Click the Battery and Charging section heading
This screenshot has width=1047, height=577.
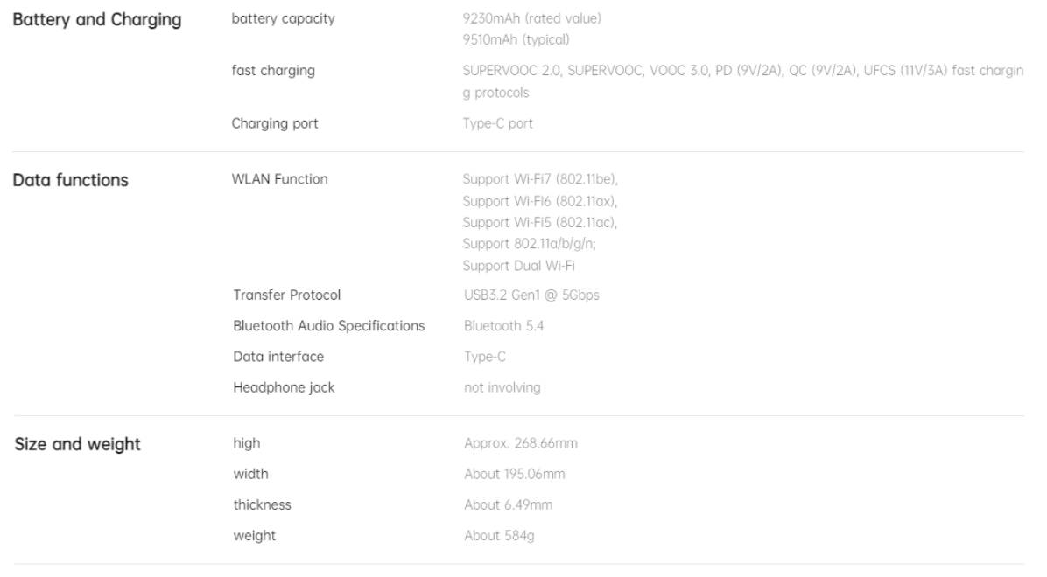(x=97, y=20)
